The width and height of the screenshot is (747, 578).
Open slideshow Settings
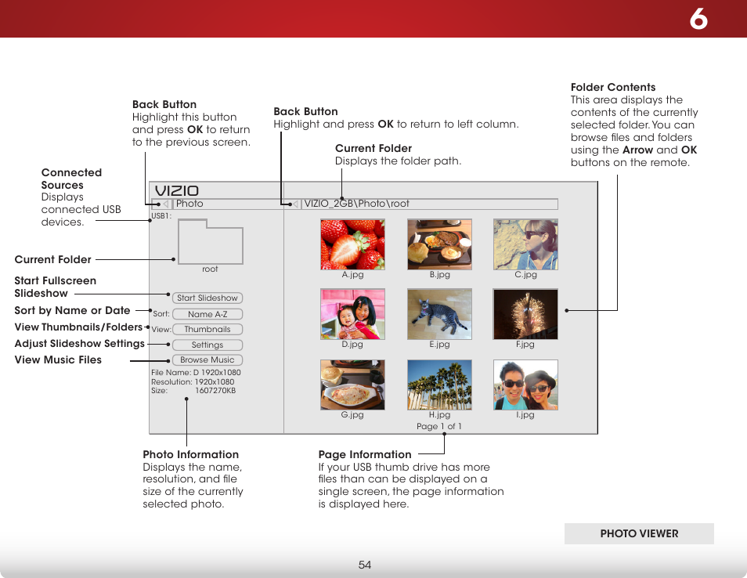[x=207, y=345]
